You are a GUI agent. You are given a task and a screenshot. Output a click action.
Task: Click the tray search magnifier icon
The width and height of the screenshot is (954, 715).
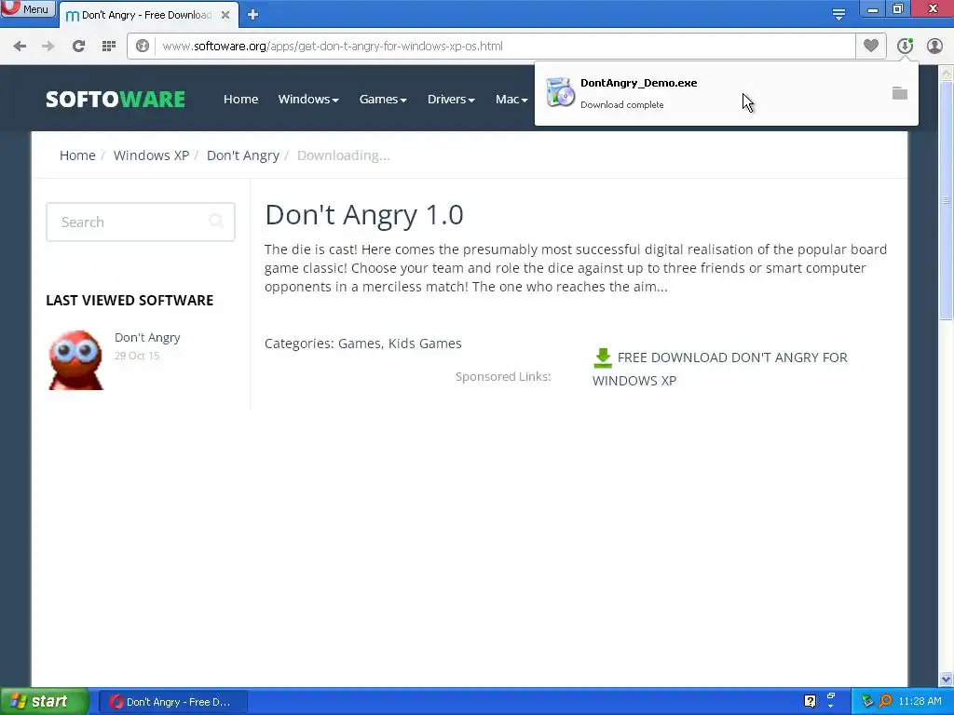click(x=885, y=701)
